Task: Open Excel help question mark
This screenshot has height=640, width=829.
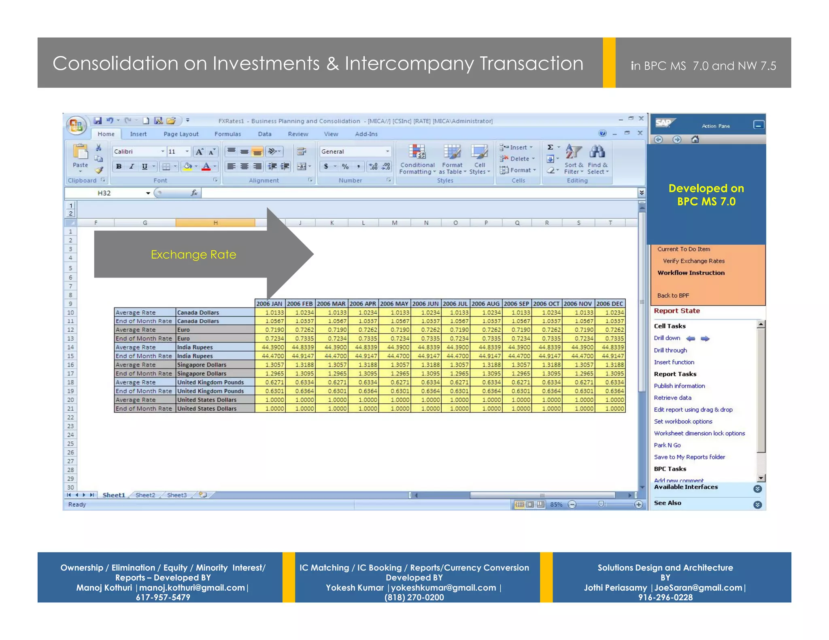Action: (x=602, y=134)
